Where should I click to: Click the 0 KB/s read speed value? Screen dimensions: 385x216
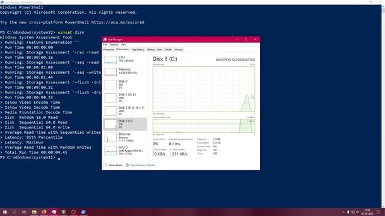click(160, 154)
